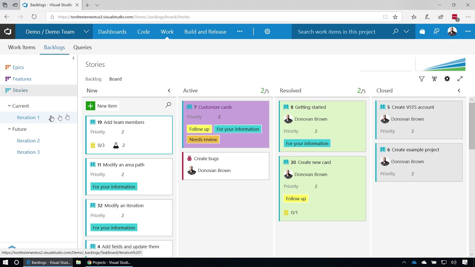
Task: Open the Chrome Projects window in the taskbar
Action: click(x=109, y=262)
